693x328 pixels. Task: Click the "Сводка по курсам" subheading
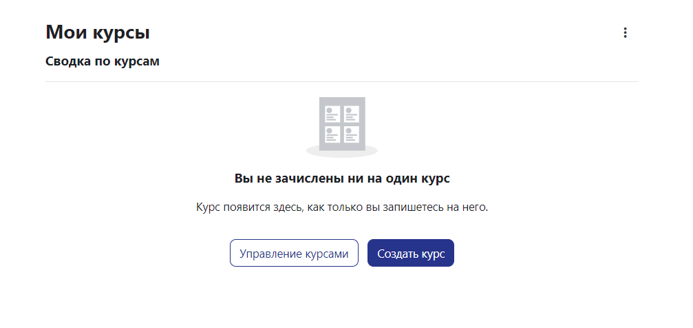[x=103, y=61]
